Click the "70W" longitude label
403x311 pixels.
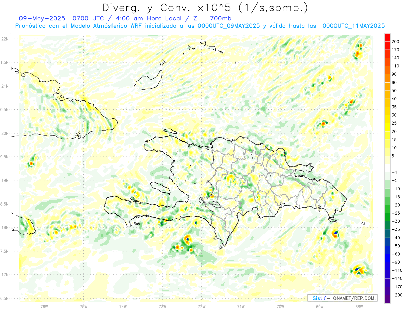(x=280, y=306)
